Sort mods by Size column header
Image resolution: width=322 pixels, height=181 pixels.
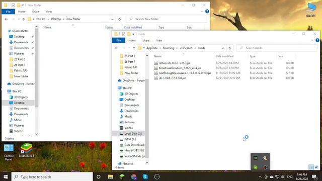(281, 56)
